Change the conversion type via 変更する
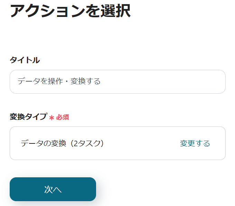235x206 pixels. point(195,143)
